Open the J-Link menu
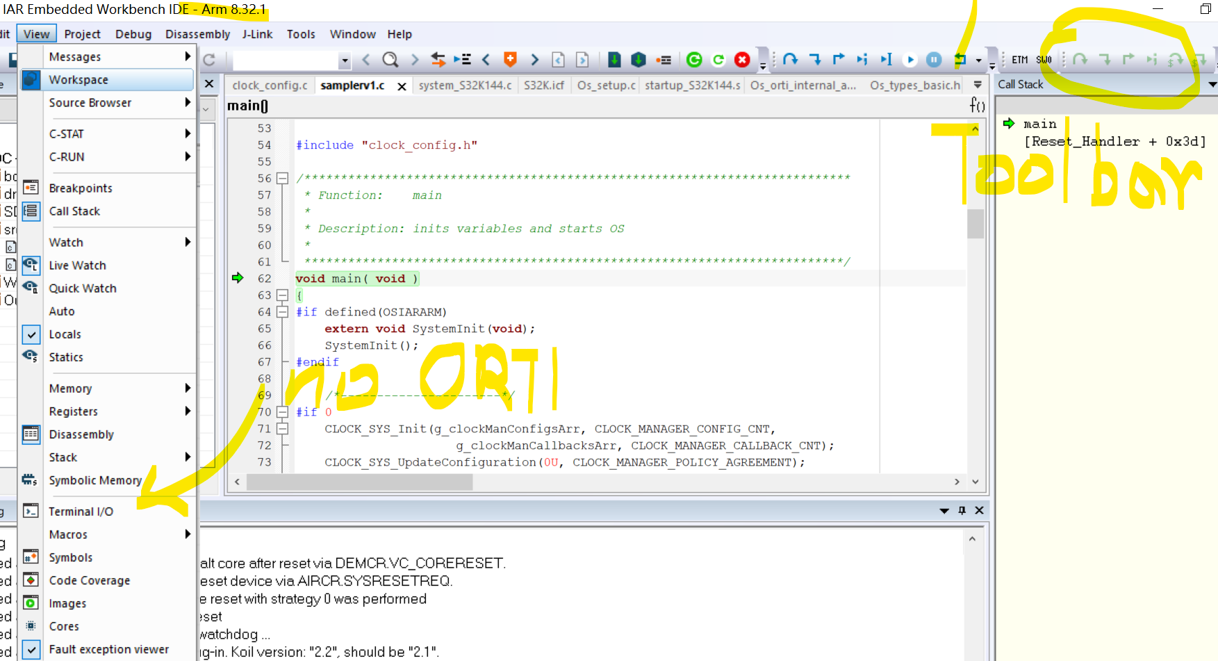Image resolution: width=1218 pixels, height=661 pixels. pyautogui.click(x=257, y=34)
